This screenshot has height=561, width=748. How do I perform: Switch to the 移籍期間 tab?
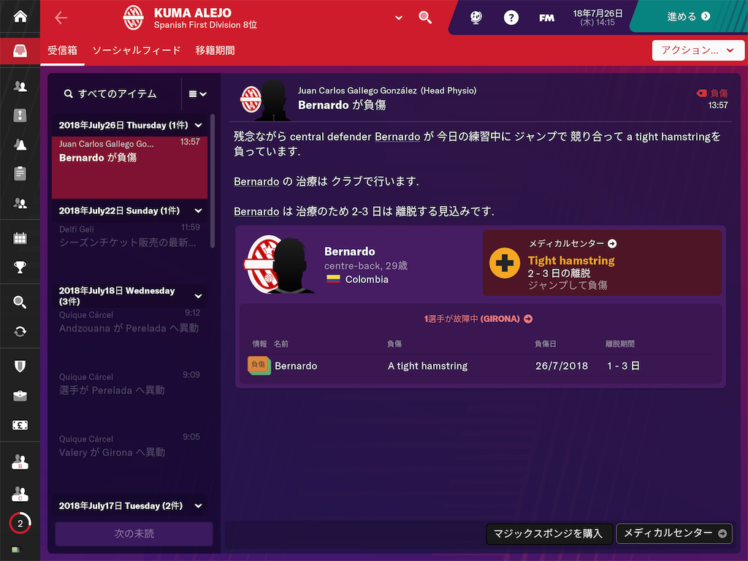point(215,50)
